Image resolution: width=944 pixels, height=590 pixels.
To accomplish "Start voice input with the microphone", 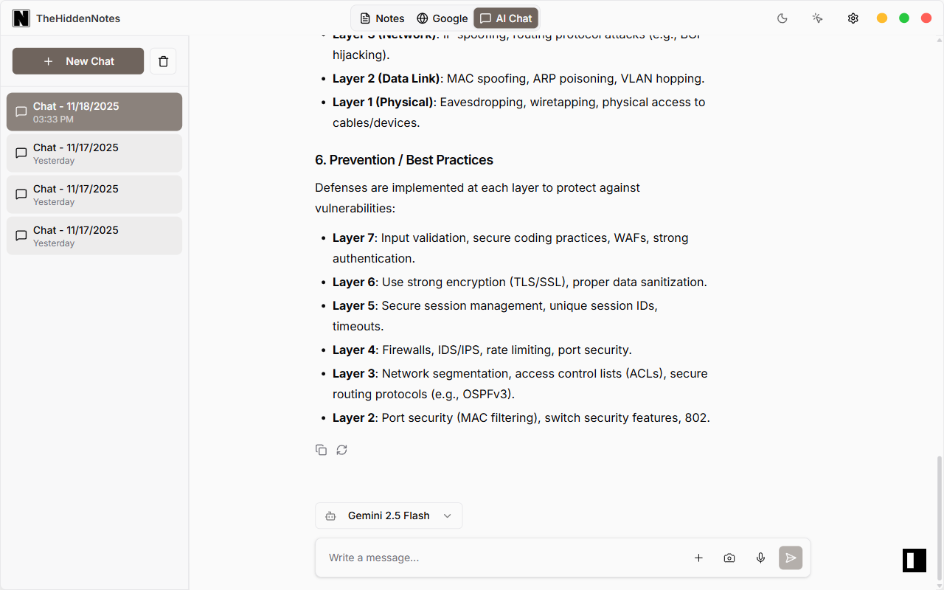I will coord(760,558).
